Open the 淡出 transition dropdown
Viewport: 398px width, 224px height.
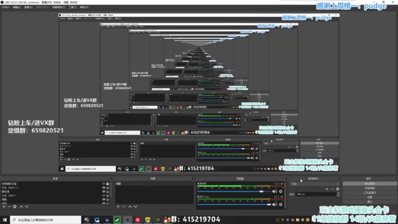point(314,184)
